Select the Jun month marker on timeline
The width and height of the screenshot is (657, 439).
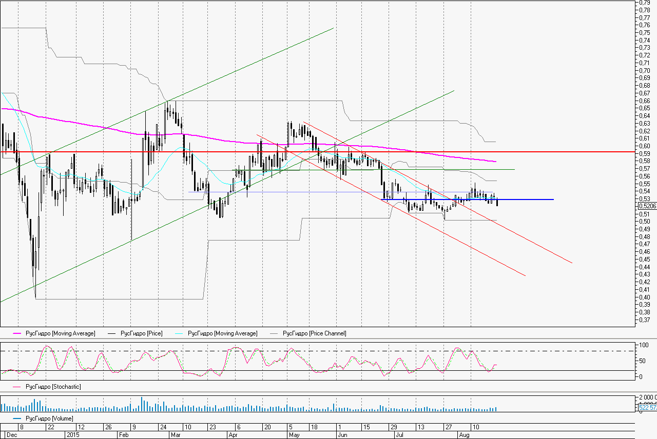(342, 434)
